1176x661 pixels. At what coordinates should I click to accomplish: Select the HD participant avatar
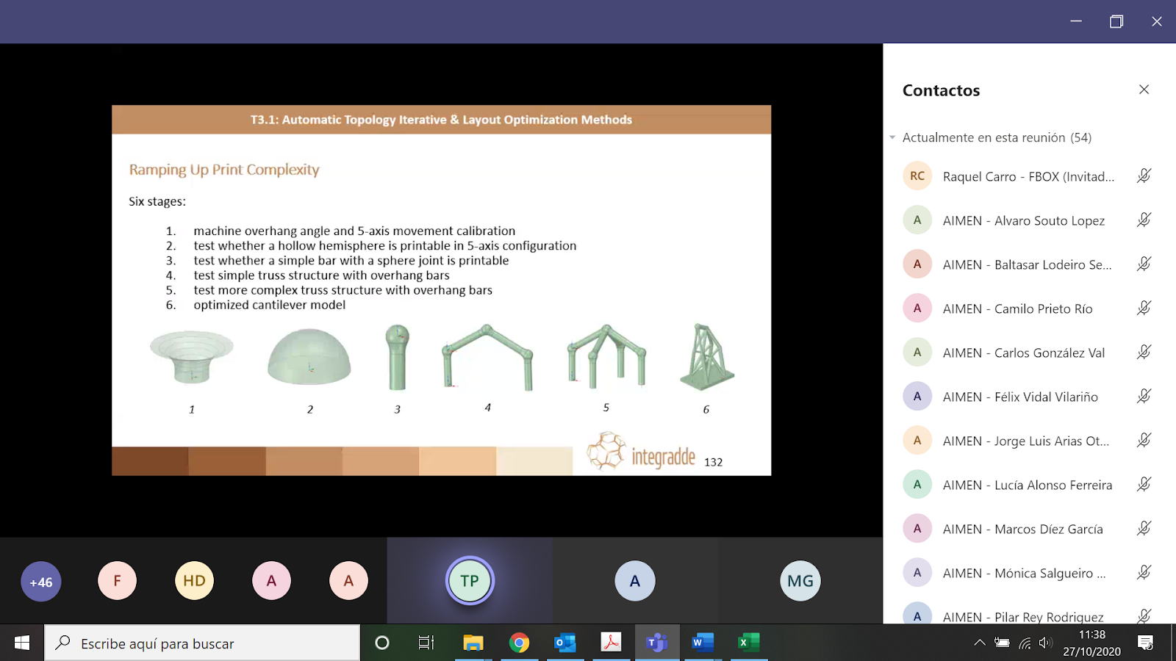tap(194, 581)
